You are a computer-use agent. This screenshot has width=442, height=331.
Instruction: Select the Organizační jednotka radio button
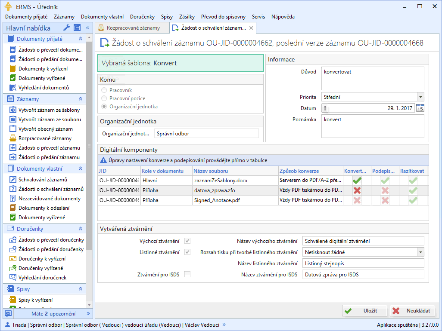[104, 107]
